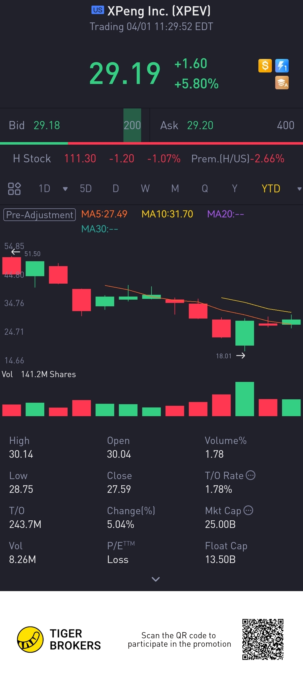This screenshot has width=303, height=688.
Task: Tap the +5.80% change value
Action: pos(196,84)
